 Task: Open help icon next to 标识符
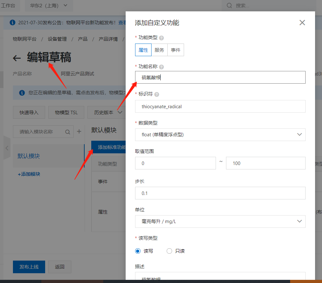point(157,94)
